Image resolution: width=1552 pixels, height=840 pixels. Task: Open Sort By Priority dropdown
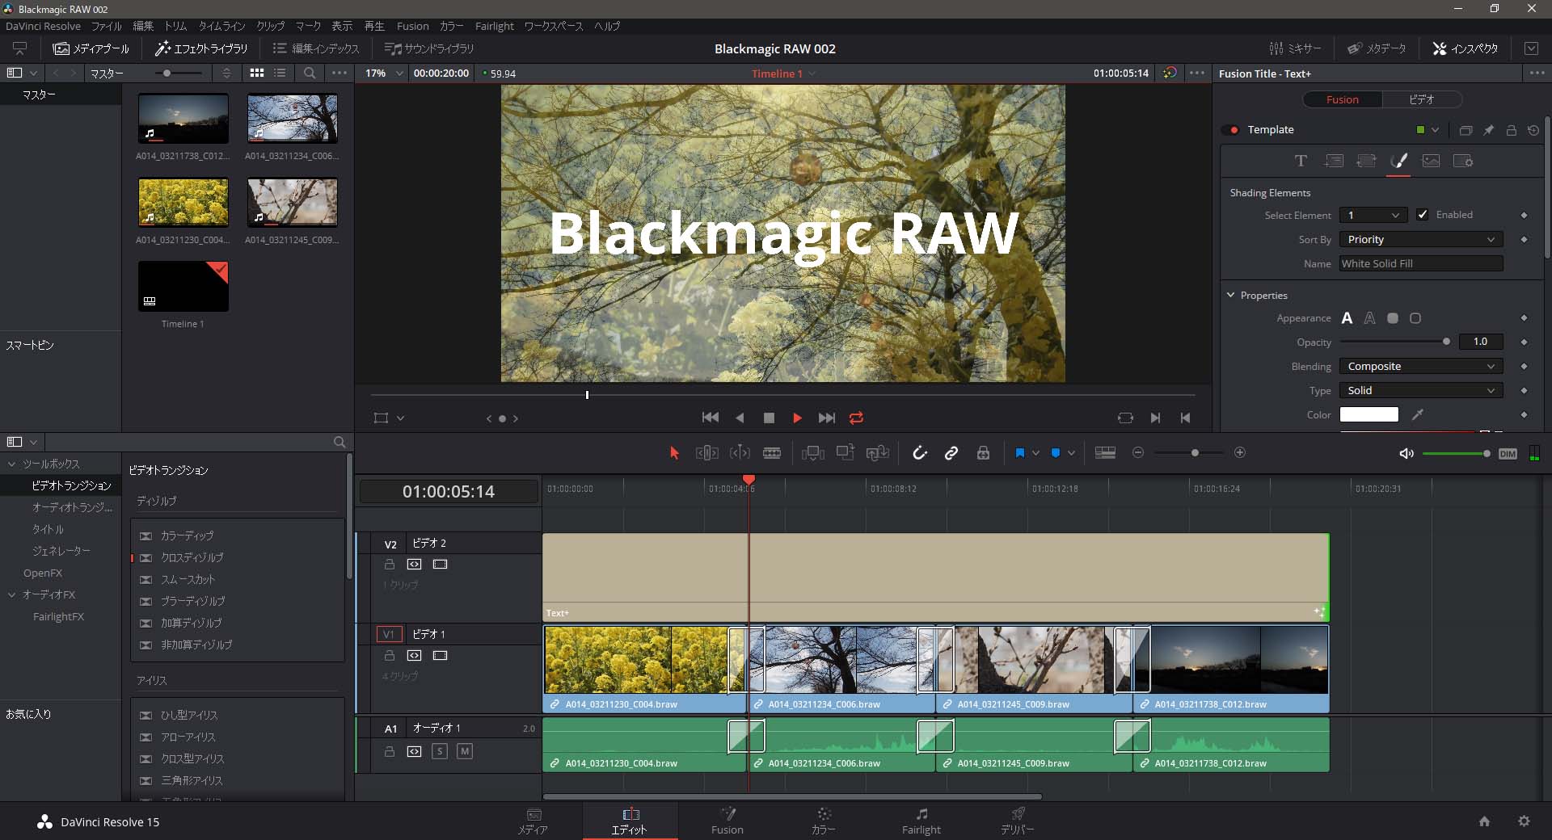click(x=1421, y=239)
